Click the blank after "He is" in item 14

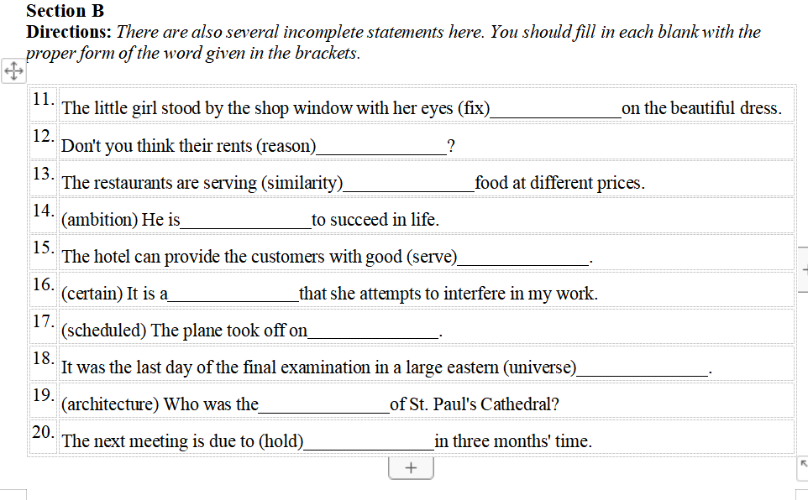coord(246,221)
